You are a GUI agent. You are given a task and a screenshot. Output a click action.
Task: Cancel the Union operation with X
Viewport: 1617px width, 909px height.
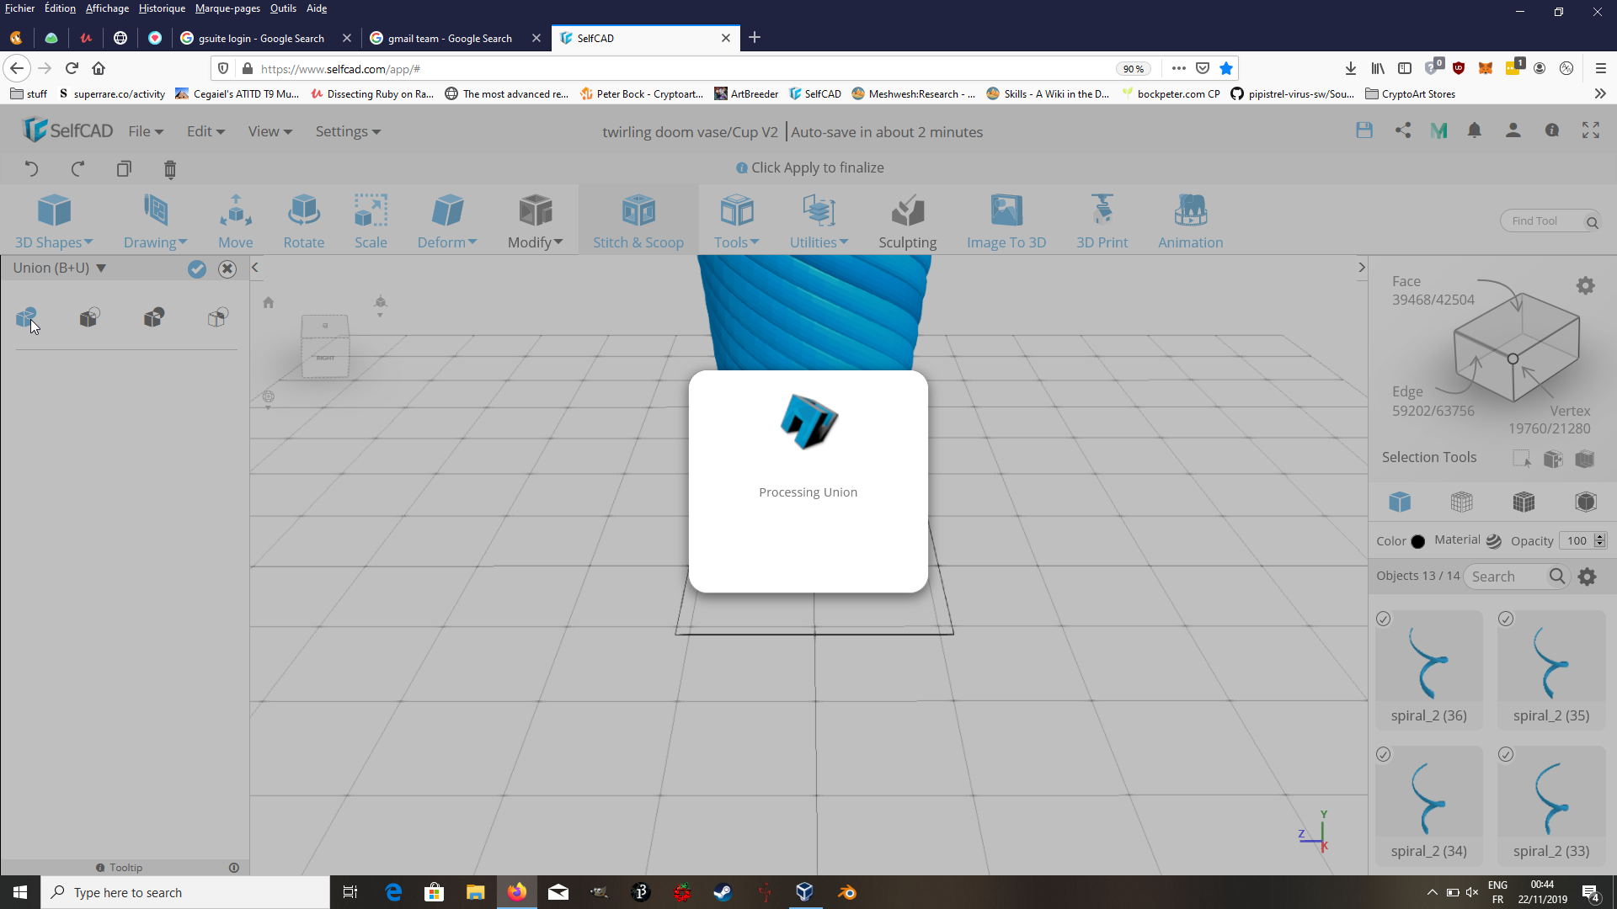[x=227, y=268]
